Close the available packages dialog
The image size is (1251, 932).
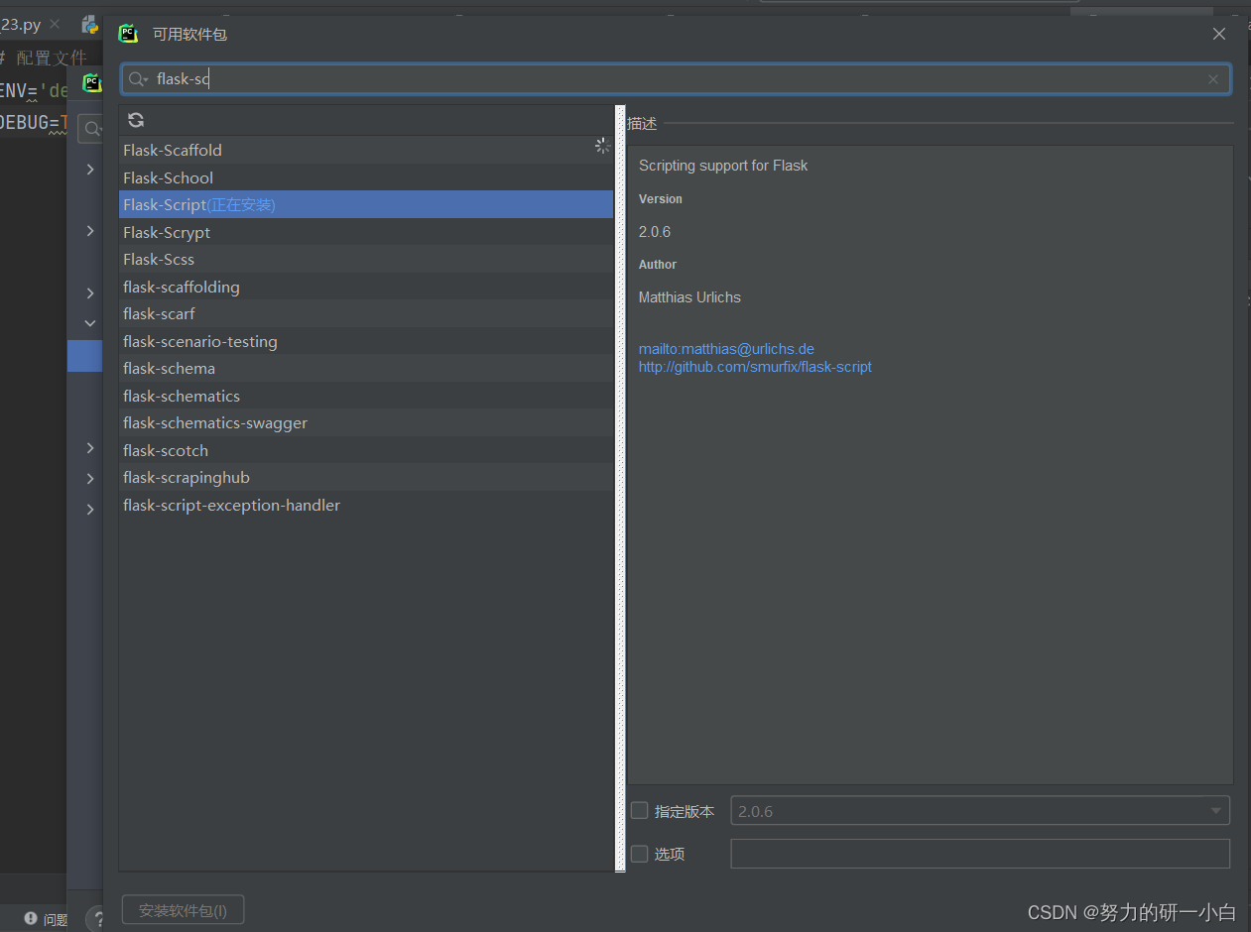coord(1219,34)
